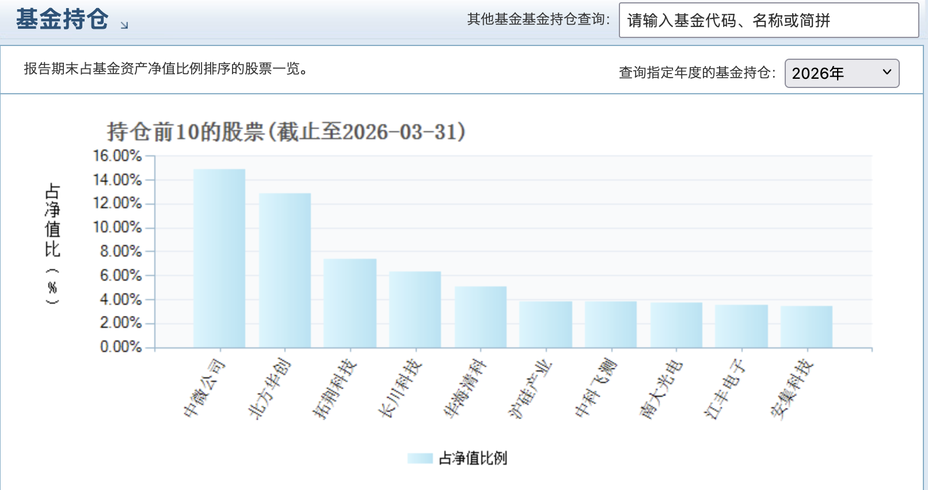928x490 pixels.
Task: Click the 8.00% y-axis value
Action: (x=121, y=251)
